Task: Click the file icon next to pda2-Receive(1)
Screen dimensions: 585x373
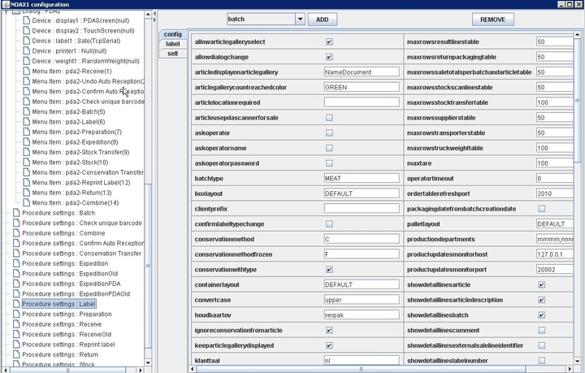Action: [x=26, y=71]
